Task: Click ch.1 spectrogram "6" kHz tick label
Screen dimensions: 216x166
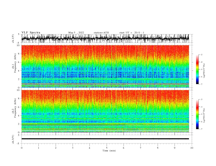Action: 19,62
